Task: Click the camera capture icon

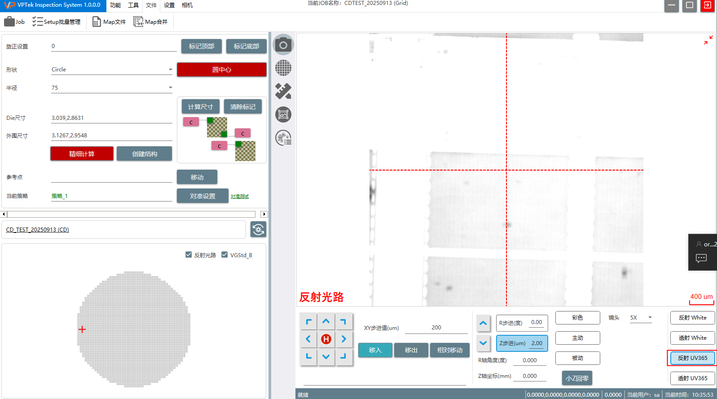Action: click(283, 45)
